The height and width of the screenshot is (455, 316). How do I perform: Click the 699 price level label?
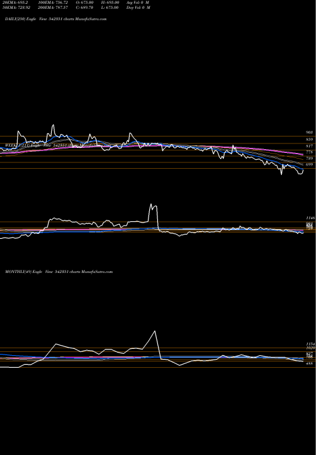pyautogui.click(x=309, y=164)
